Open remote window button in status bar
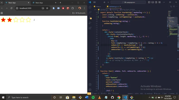The width and height of the screenshot is (179, 100). [x=89, y=93]
